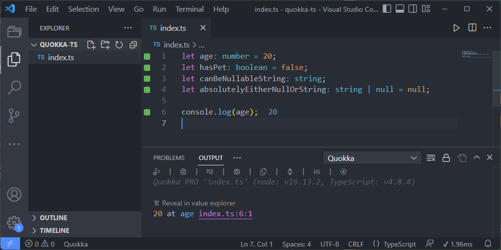Screen dimensions: 501x250
Task: Click the New Folder icon in Explorer
Action: coord(105,45)
